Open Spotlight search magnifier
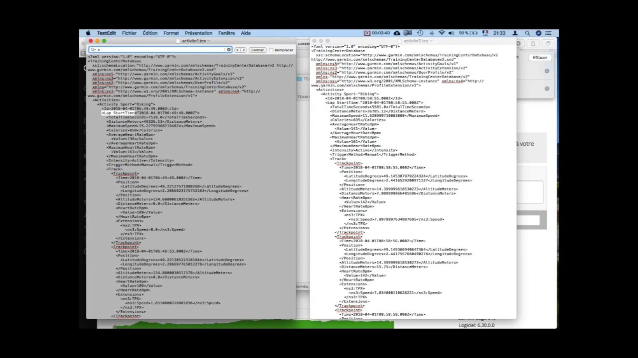The height and width of the screenshot is (358, 638). tap(527, 33)
